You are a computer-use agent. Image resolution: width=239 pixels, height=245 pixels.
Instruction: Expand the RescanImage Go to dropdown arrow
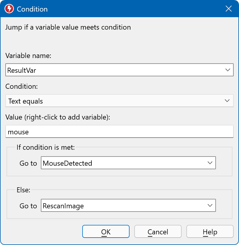[x=210, y=206]
